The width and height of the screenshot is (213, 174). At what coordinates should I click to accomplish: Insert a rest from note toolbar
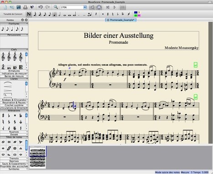(96, 14)
